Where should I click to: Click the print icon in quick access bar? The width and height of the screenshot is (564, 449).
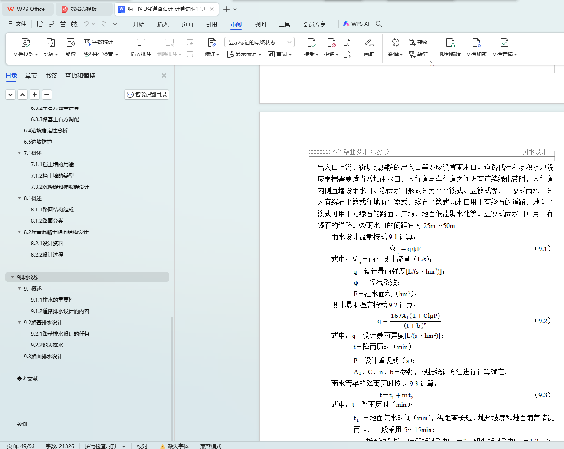coord(63,24)
